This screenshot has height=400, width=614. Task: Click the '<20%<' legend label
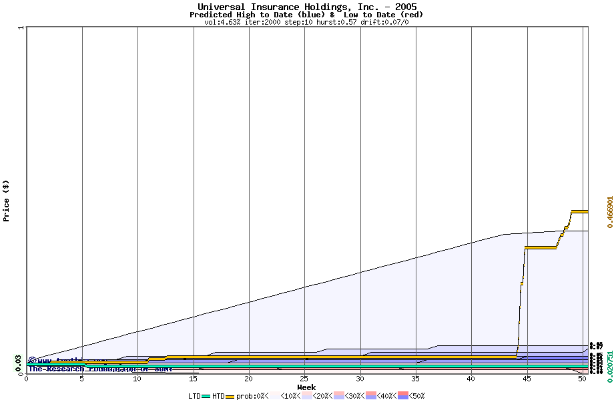[322, 396]
